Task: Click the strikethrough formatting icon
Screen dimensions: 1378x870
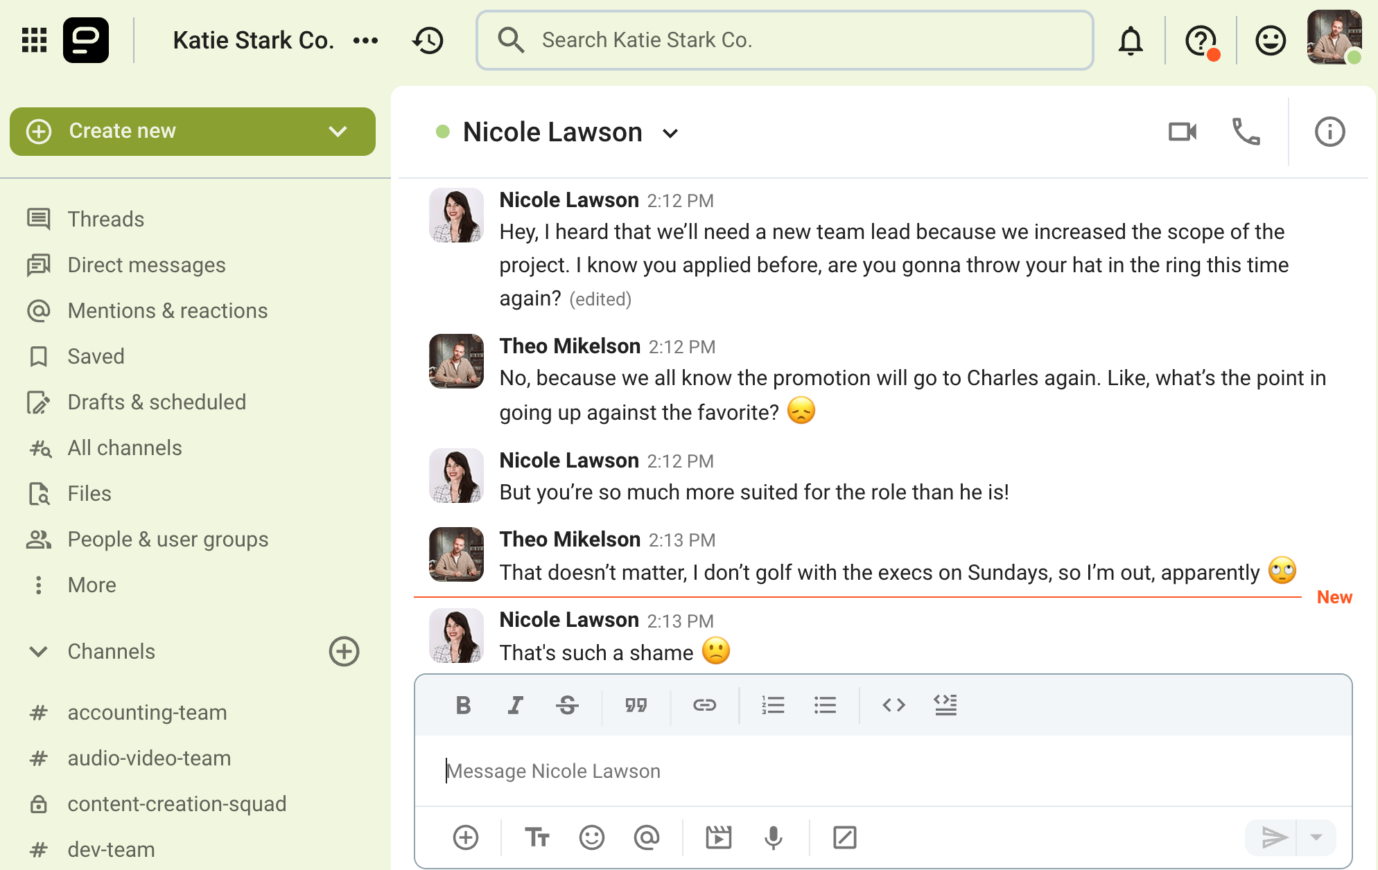Action: point(566,704)
